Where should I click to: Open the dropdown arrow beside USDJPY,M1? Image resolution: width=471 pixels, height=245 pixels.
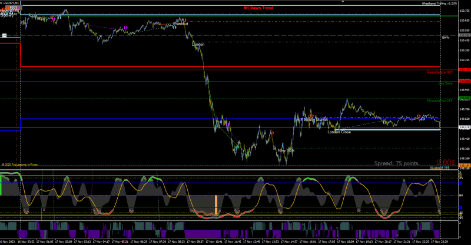tap(2, 3)
